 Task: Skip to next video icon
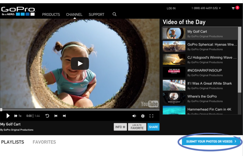click(64, 116)
